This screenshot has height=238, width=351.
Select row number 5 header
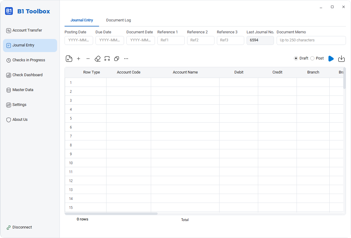pyautogui.click(x=71, y=118)
